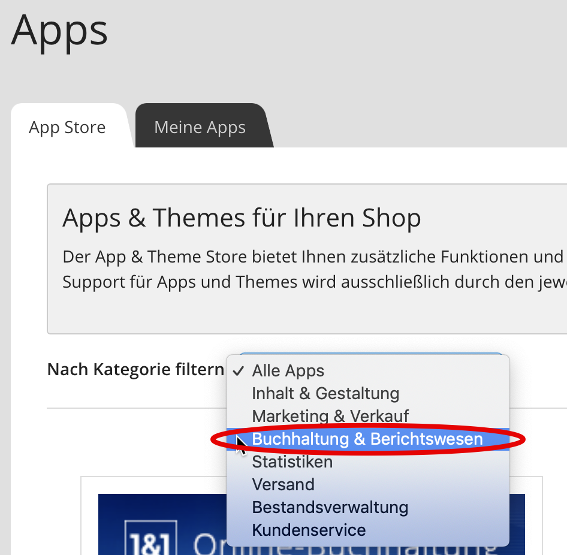Screen dimensions: 567x555
Task: Click the Nach Kategorie filtern label
Action: (135, 370)
